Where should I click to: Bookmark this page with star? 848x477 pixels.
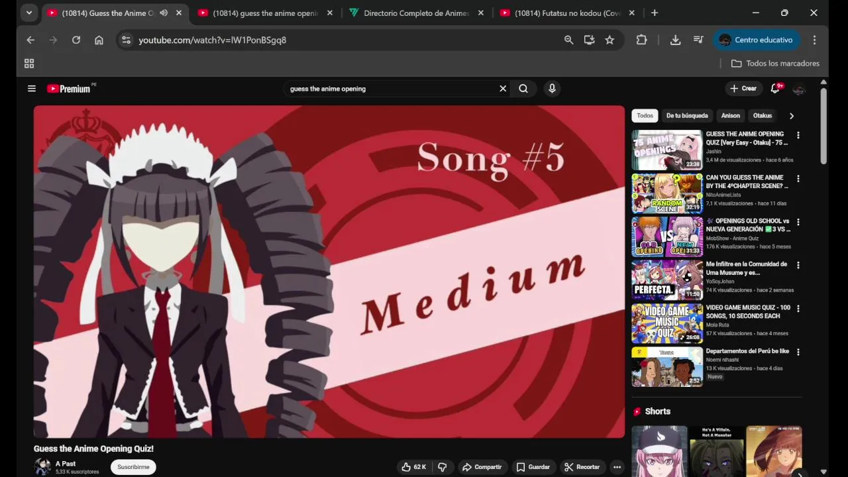click(x=609, y=40)
